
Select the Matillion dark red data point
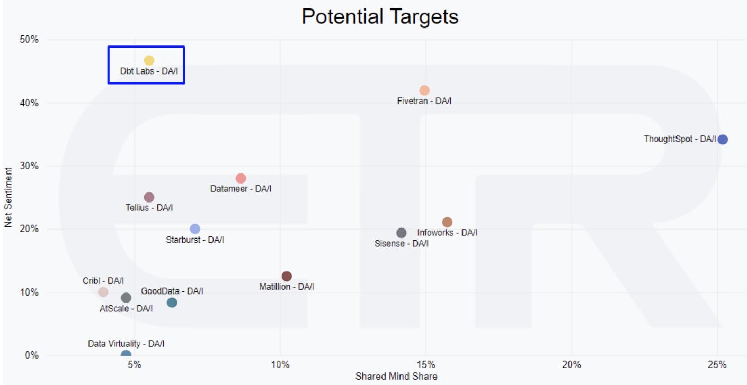287,276
